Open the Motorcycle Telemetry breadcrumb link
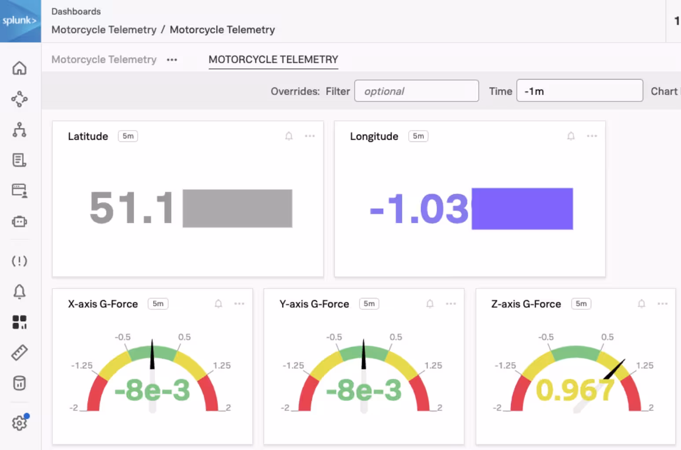Viewport: 681px width, 450px height. 104,29
